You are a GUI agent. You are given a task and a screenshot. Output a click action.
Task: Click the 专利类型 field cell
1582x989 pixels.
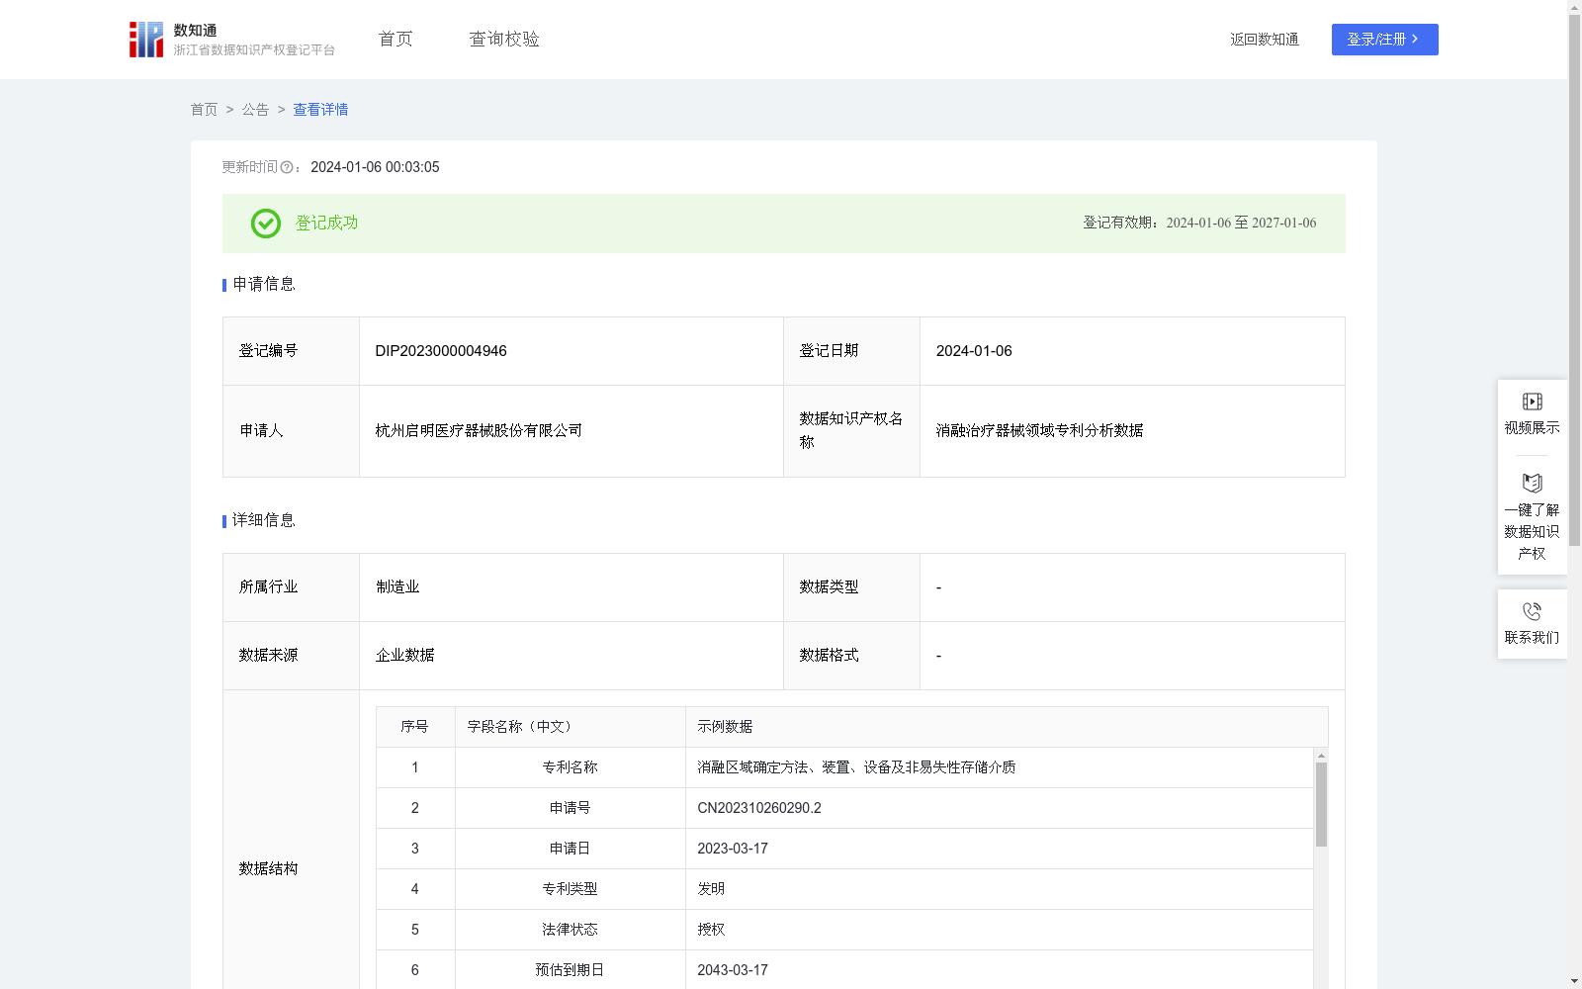[571, 889]
